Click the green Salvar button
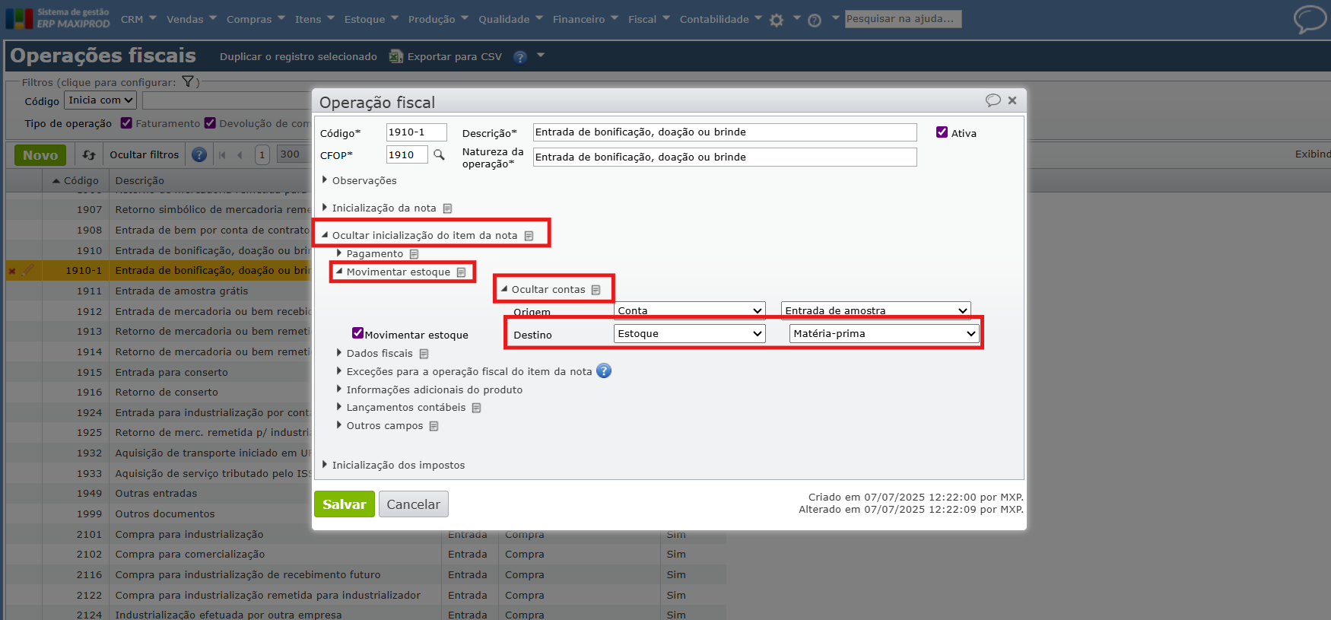Viewport: 1331px width, 620px height. (345, 504)
